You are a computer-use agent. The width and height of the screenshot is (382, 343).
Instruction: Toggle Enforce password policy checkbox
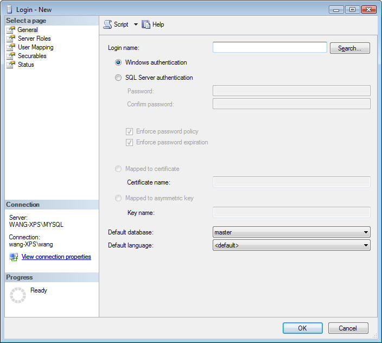(129, 131)
